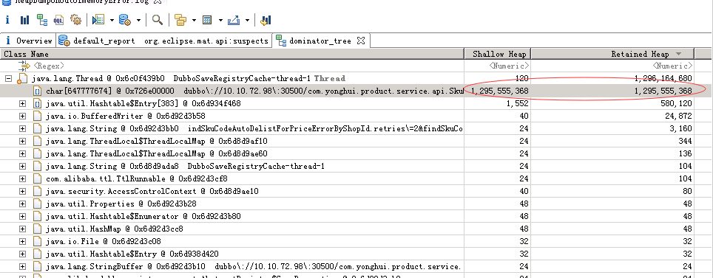Image resolution: width=713 pixels, height=278 pixels.
Task: Click the object icon of com.alibaba.ttl.TtlRunnable row
Action: coord(37,178)
